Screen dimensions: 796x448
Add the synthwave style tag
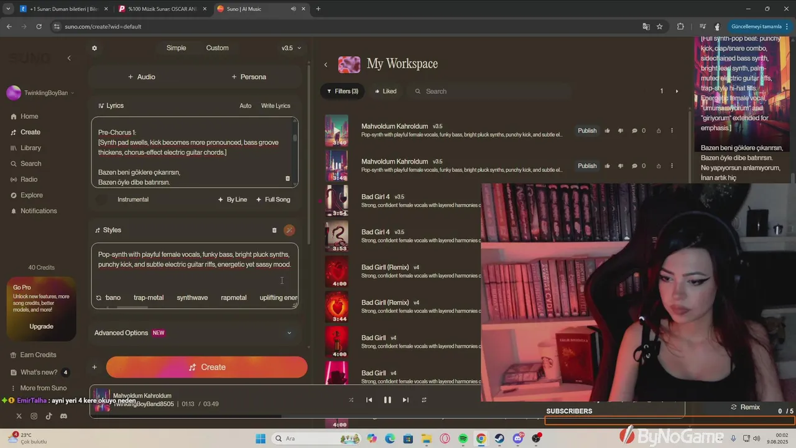tap(192, 298)
